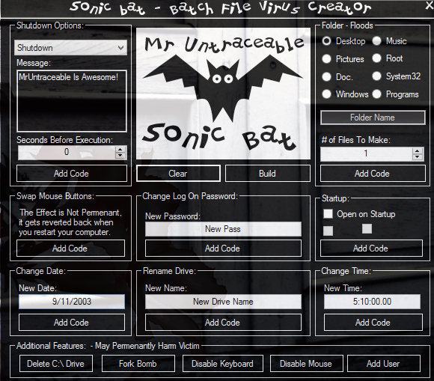434x381 pixels.
Task: Click the Delete C:\ Drive button
Action: tap(56, 364)
